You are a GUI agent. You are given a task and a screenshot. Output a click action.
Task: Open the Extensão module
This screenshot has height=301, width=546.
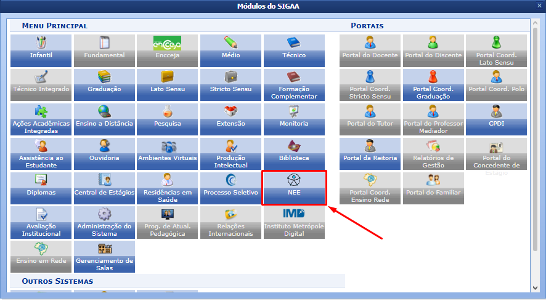230,119
